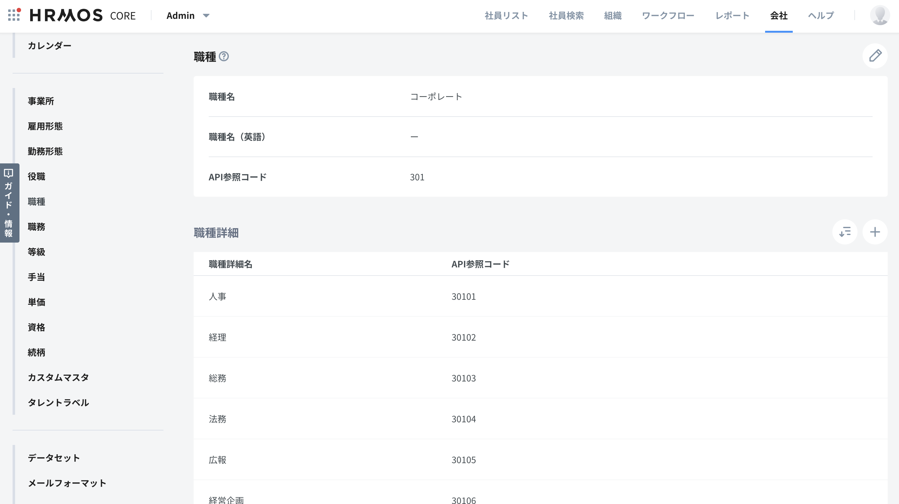This screenshot has width=899, height=504.
Task: Select 雇用形態 in the sidebar
Action: (x=45, y=126)
